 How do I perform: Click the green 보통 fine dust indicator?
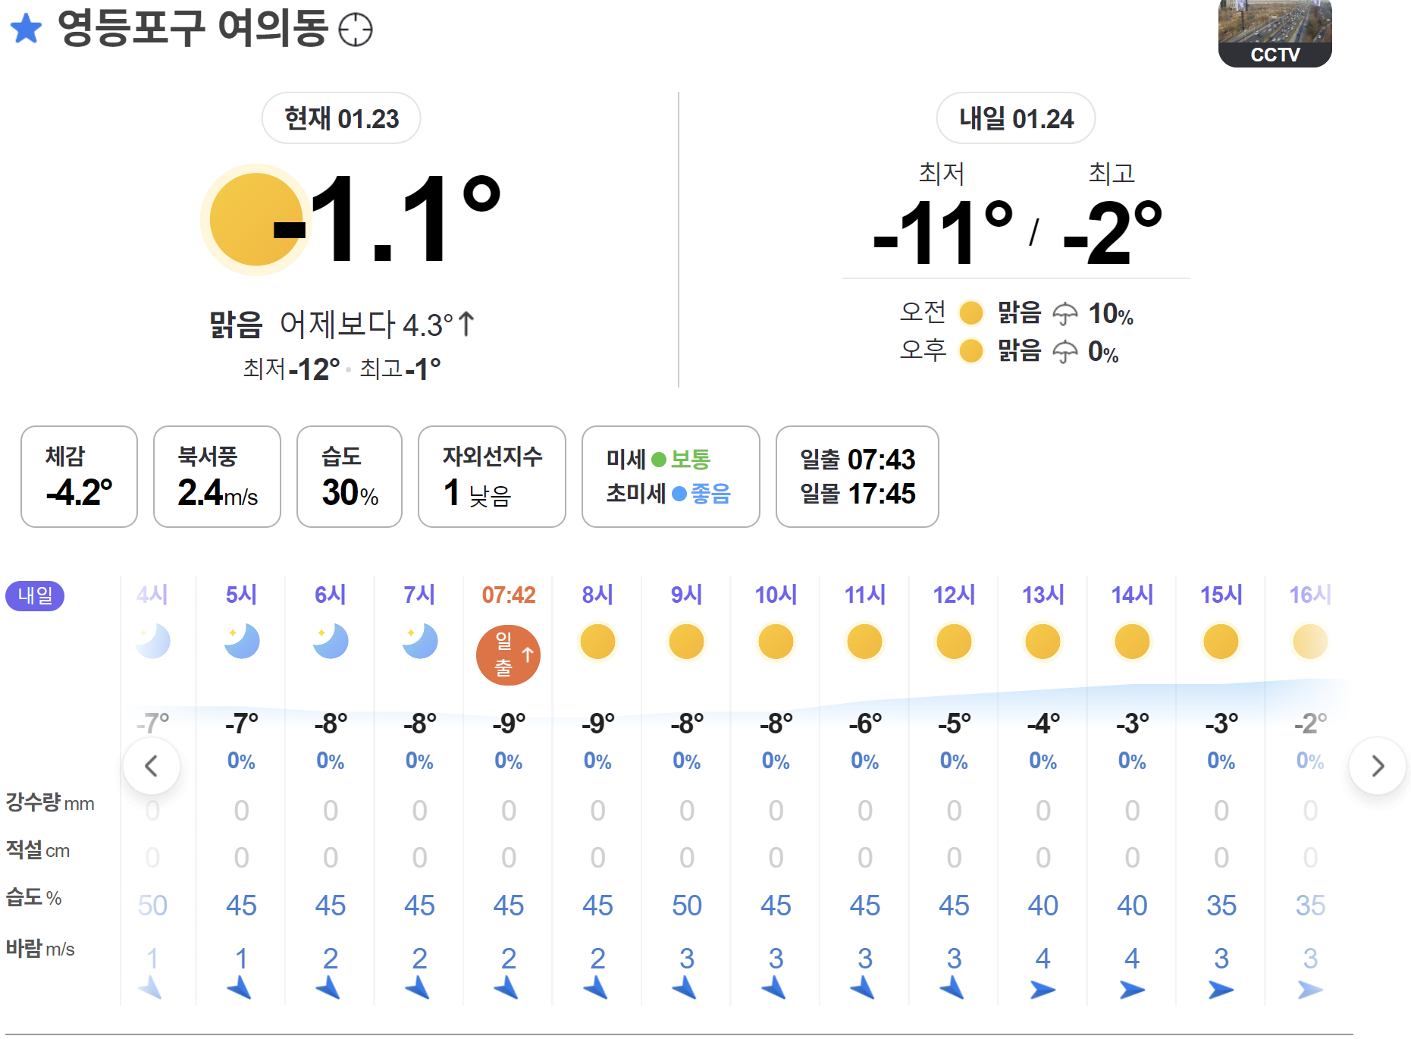coord(682,459)
